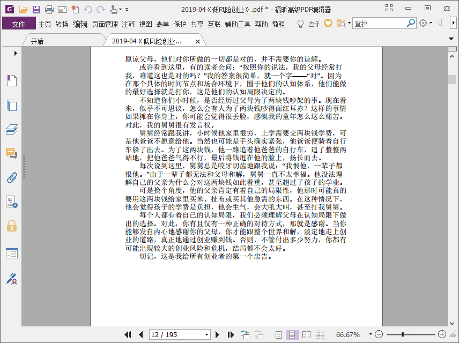The image size is (459, 343).
Task: Select the 2019-04《低风险创业 document tab
Action: 147,41
